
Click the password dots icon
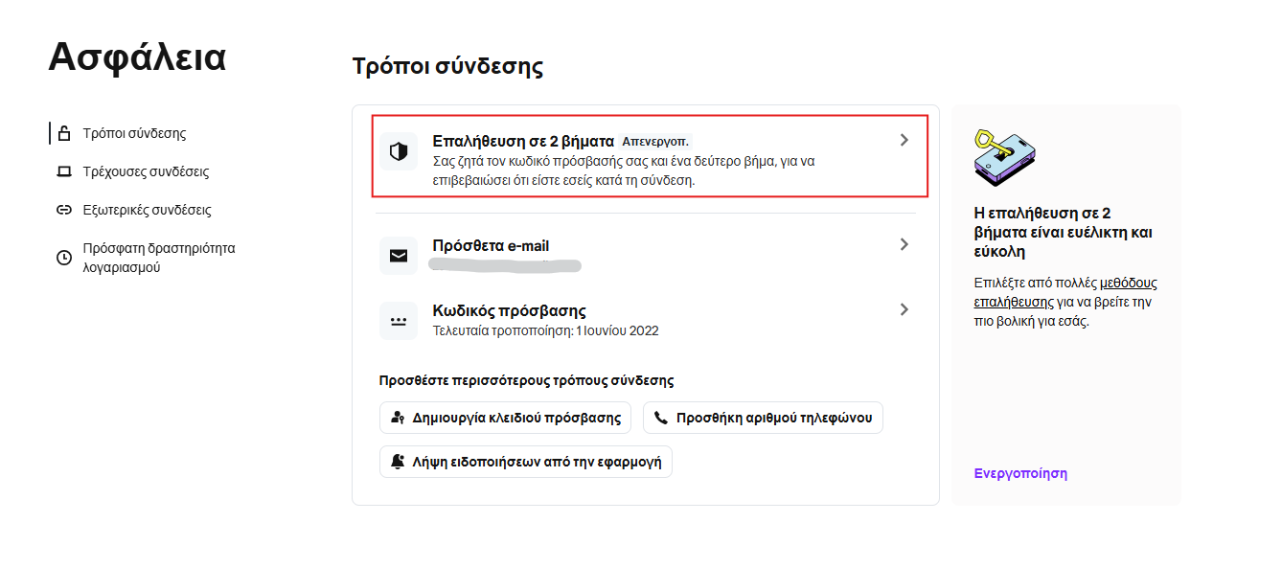399,321
